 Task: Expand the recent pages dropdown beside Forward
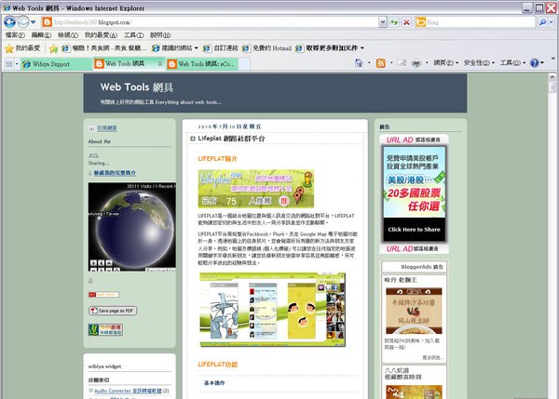point(34,22)
